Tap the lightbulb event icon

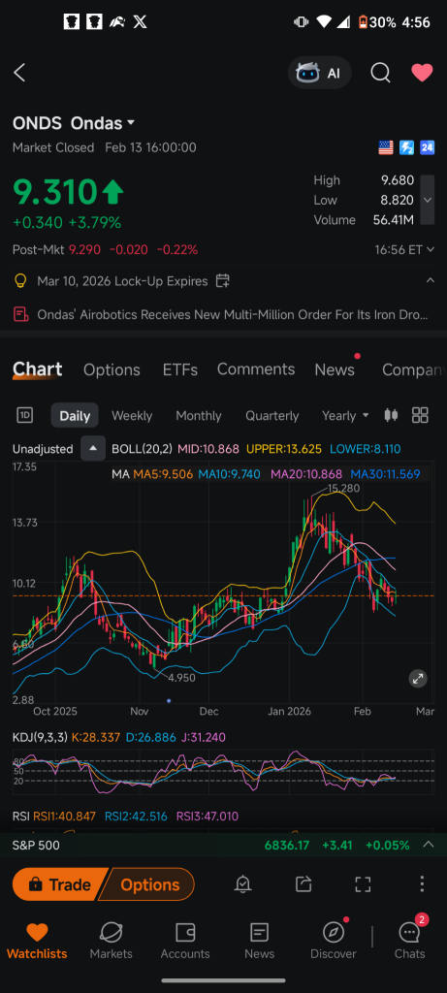click(20, 280)
